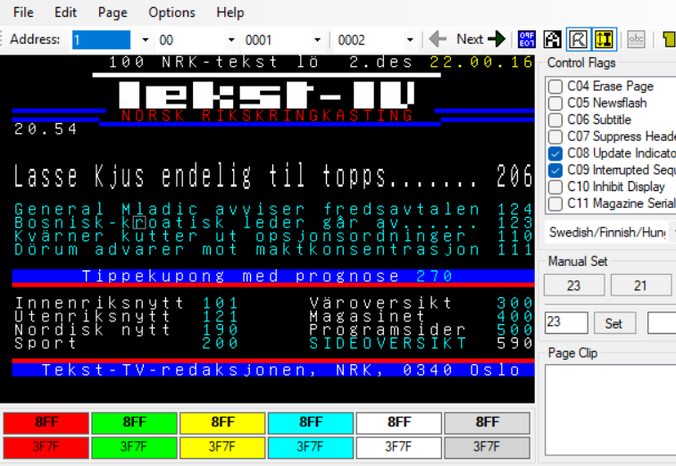Click the white 8FF link button

point(399,422)
